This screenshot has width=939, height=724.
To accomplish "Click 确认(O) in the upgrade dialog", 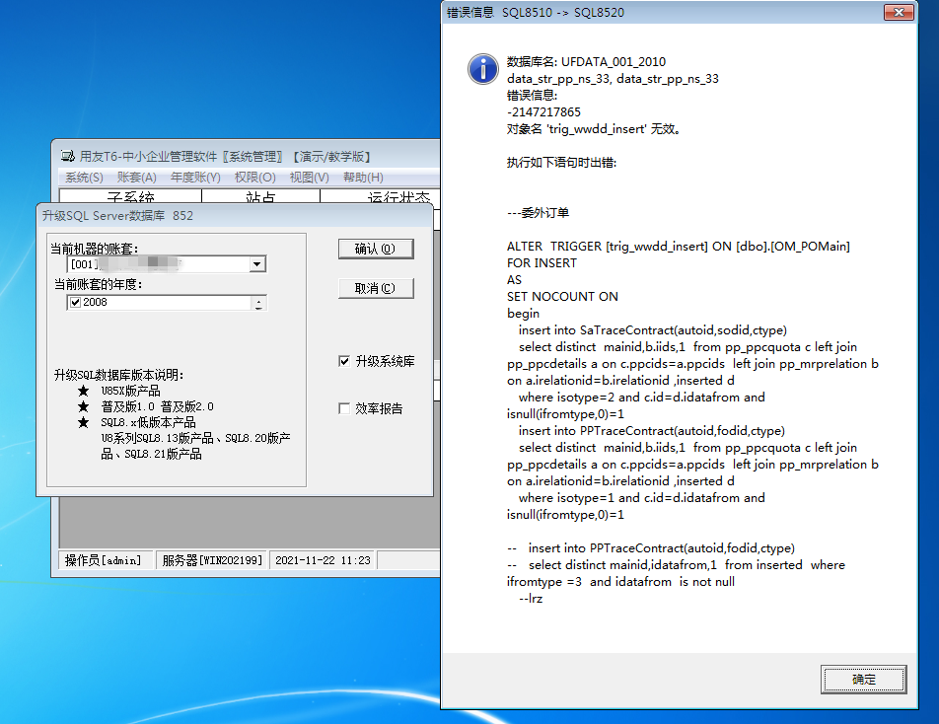I will click(x=376, y=249).
